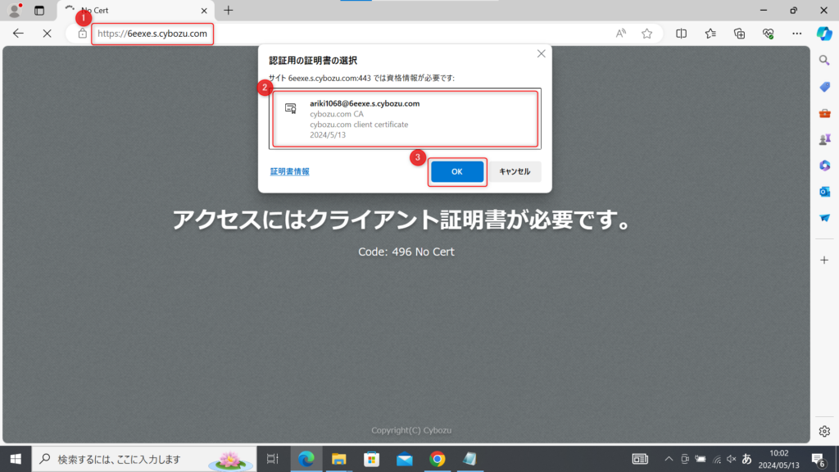
Task: Open the 証明書情報 link
Action: coord(290,171)
